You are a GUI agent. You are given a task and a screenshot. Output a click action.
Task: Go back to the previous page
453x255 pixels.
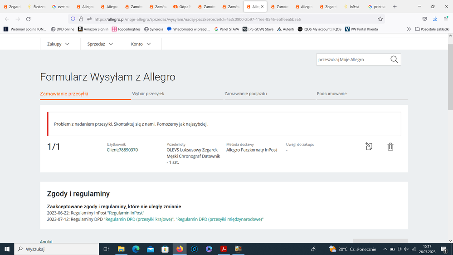7,19
